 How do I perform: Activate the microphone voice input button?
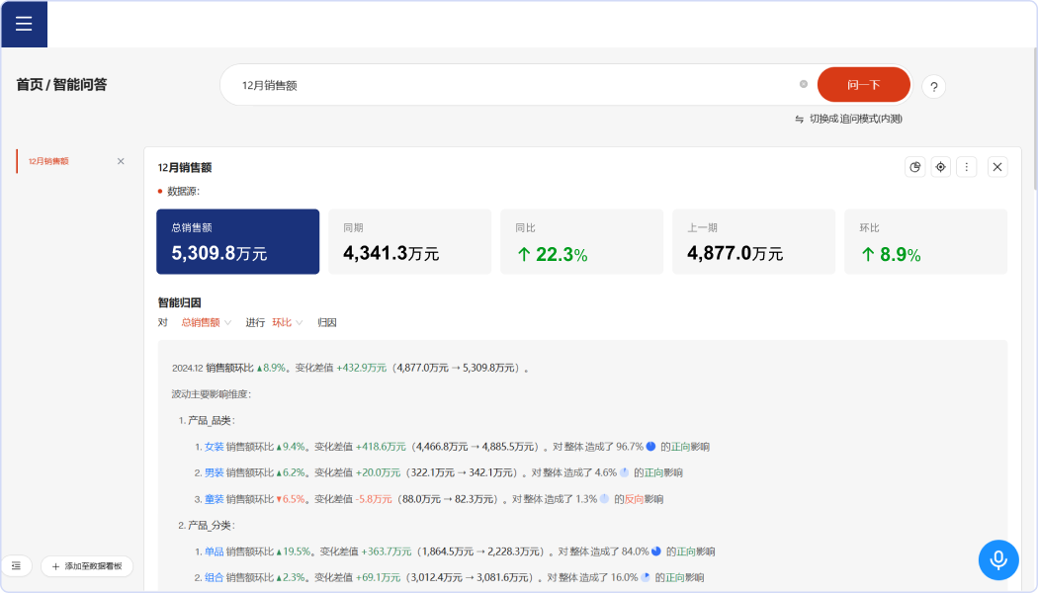(998, 560)
